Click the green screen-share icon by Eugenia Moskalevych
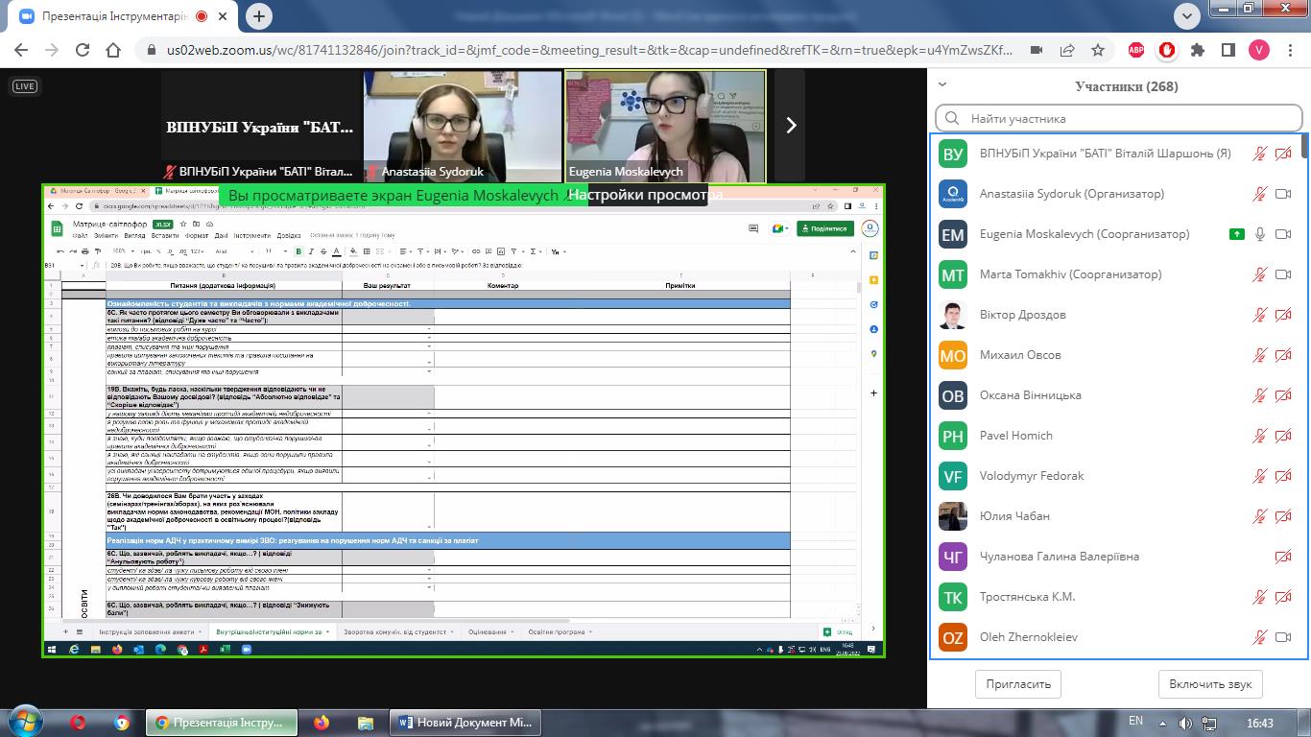The width and height of the screenshot is (1311, 737). coord(1237,234)
